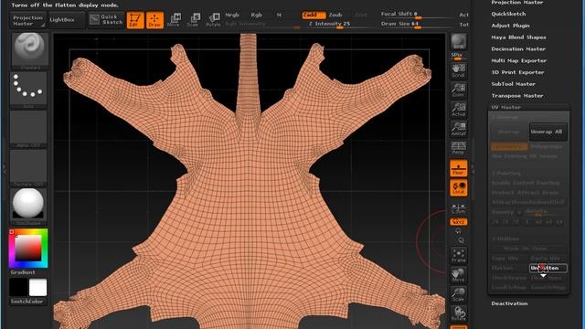
Task: Click the Scroll view icon
Action: (459, 69)
